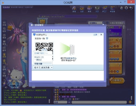Select 安全扫一扫 from the method menu
Image resolution: width=136 pixels, height=106 pixels.
coord(39,57)
